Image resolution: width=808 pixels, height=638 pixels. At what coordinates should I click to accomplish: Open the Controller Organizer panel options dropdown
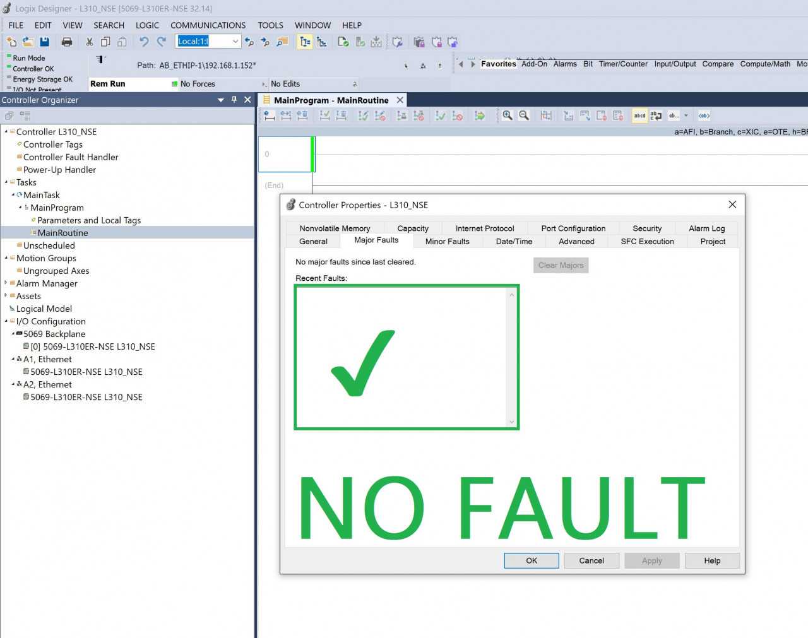[221, 100]
